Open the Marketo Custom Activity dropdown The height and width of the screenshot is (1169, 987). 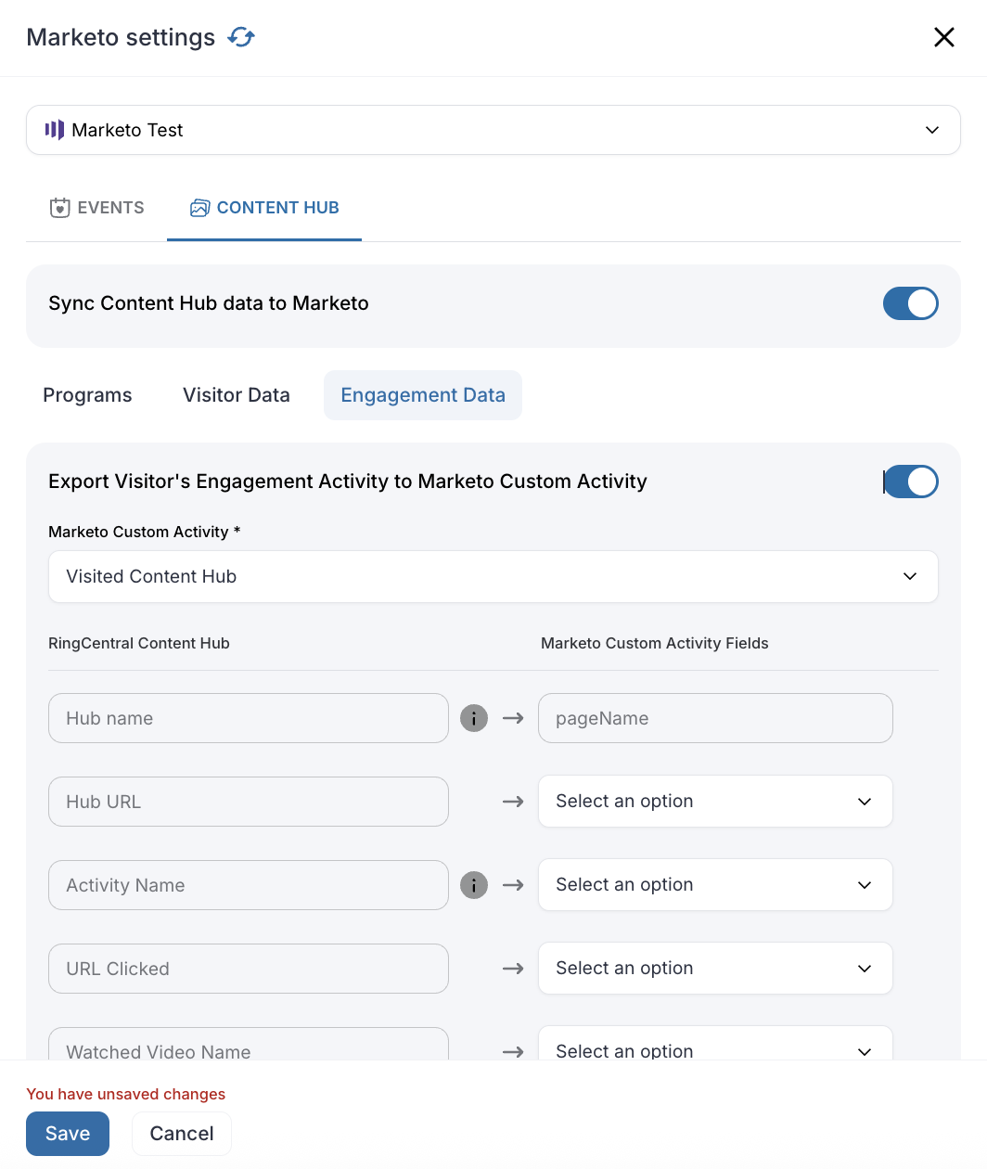click(x=493, y=576)
